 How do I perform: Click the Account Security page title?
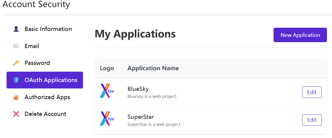coord(36,4)
